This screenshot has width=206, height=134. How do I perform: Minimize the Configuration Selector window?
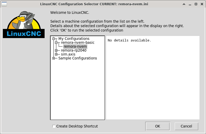pos(190,4)
